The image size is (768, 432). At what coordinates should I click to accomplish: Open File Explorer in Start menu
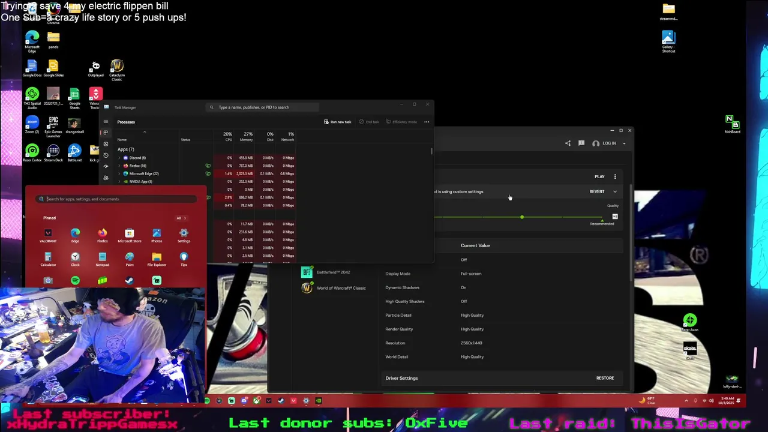(x=157, y=259)
